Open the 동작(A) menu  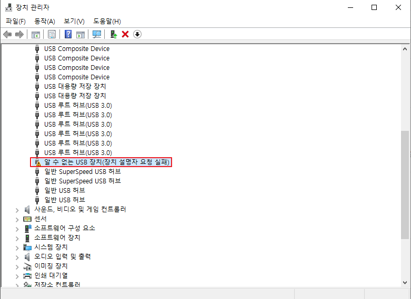click(x=45, y=21)
